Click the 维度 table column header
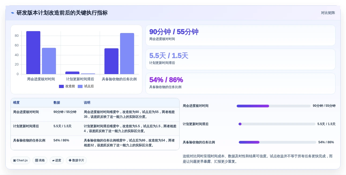The image size is (346, 175). tap(16, 103)
